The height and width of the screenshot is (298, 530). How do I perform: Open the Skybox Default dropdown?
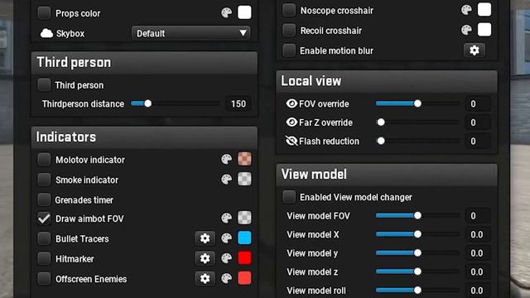[x=191, y=33]
